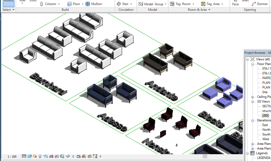Select the Dormer opening tool
This screenshot has width=271, height=161.
tap(260, 4)
